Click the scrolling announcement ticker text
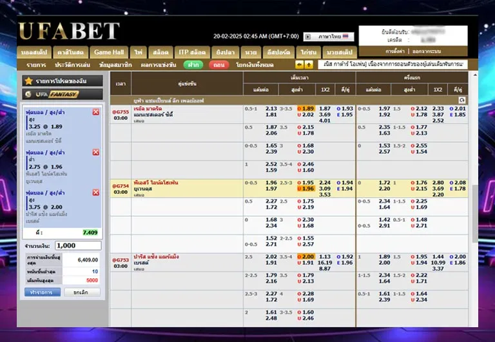 pos(393,64)
